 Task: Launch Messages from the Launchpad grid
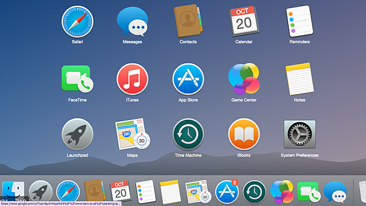pyautogui.click(x=132, y=22)
